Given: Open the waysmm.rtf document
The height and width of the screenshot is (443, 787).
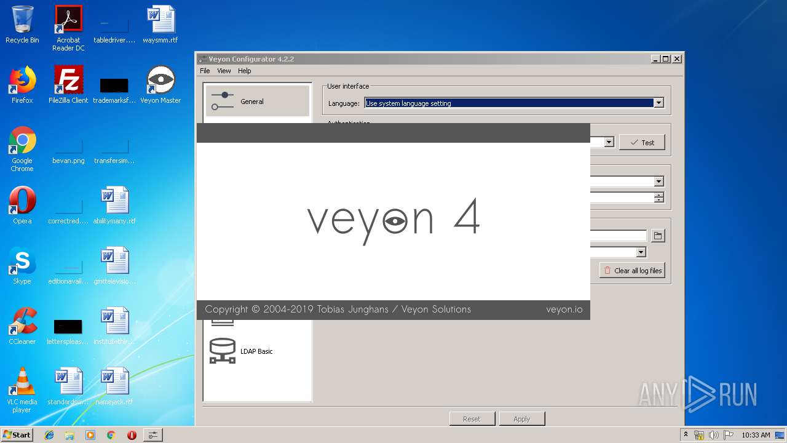Looking at the screenshot, I should 160,25.
